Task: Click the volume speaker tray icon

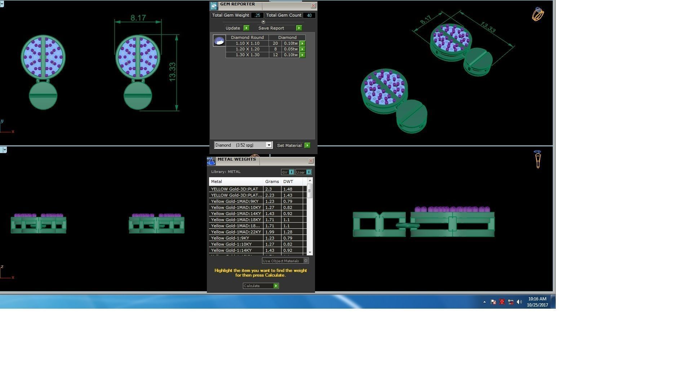Action: pyautogui.click(x=519, y=302)
